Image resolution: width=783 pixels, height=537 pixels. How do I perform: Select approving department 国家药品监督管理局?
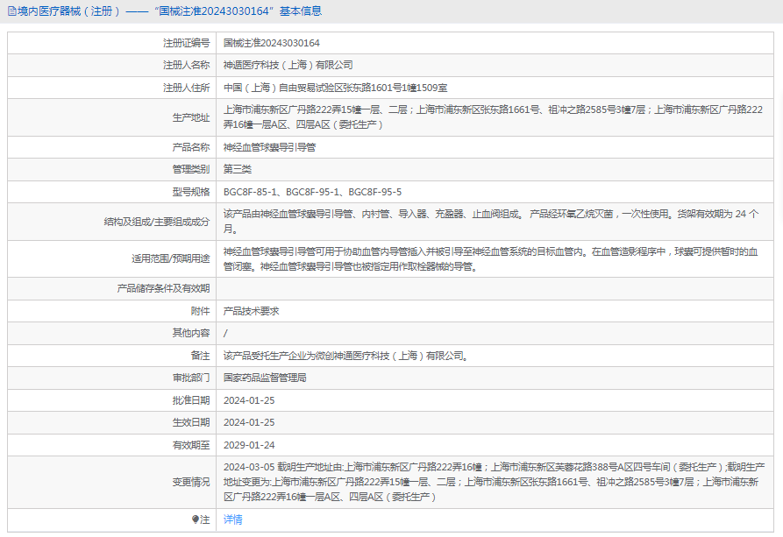pyautogui.click(x=265, y=378)
